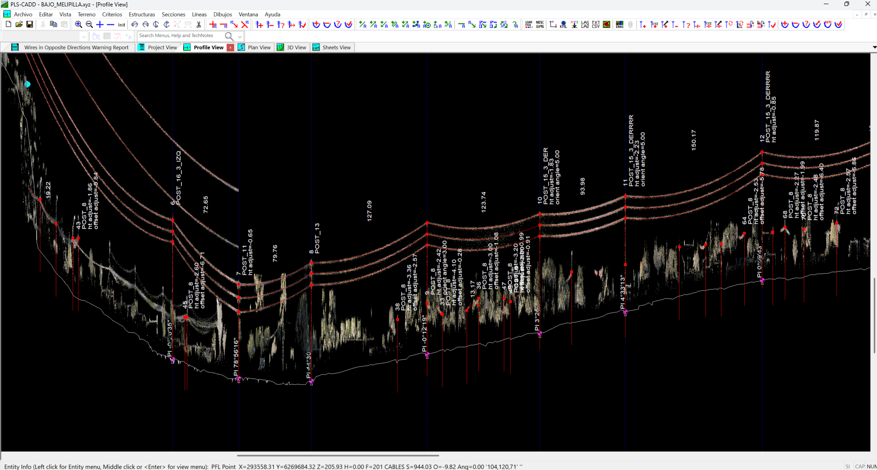Click the PI 78°56'16" marker label
The height and width of the screenshot is (470, 877).
(x=236, y=357)
